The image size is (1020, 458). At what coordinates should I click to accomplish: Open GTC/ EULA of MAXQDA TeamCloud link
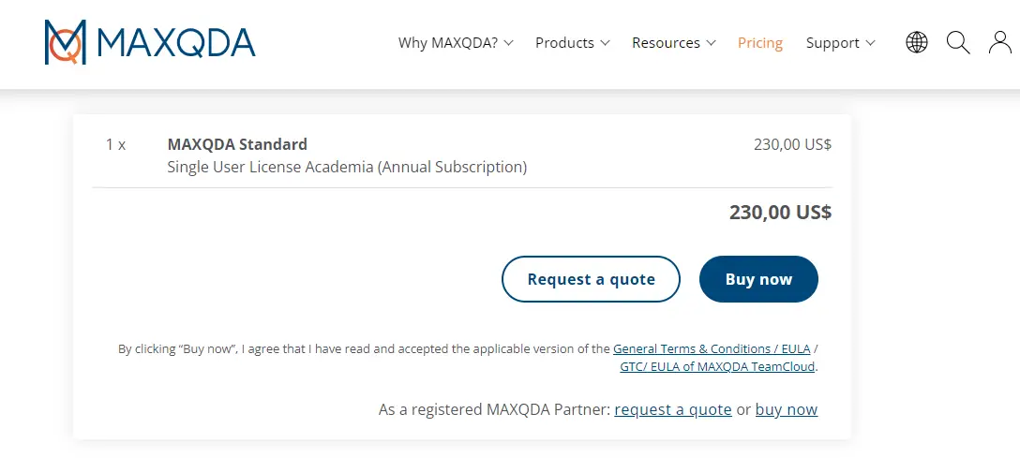[x=717, y=367]
